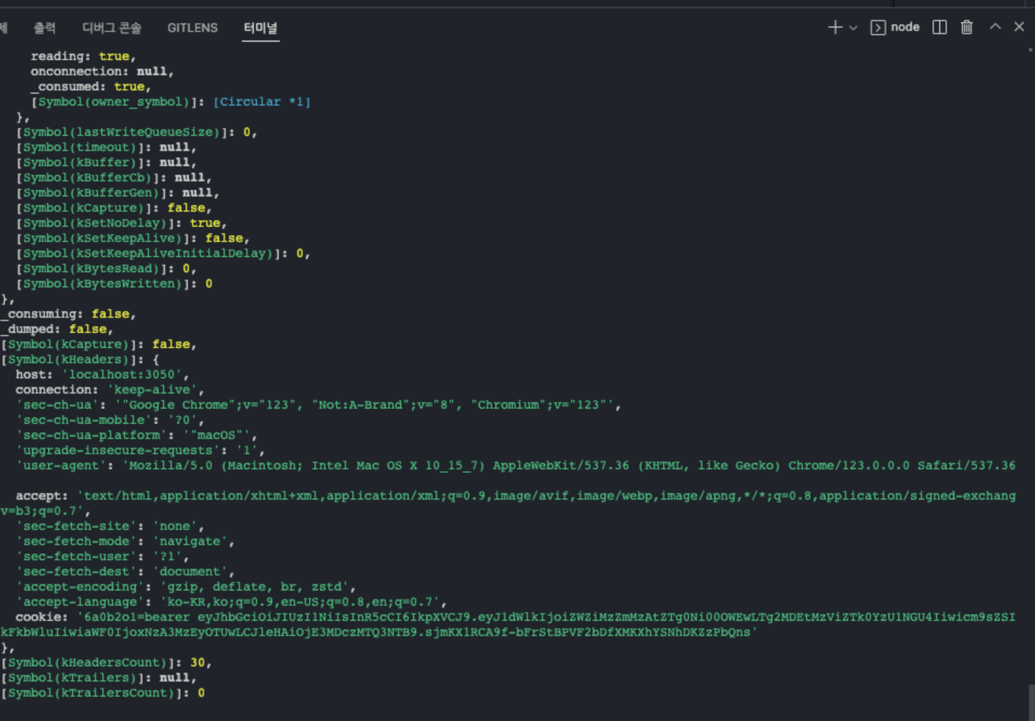This screenshot has height=721, width=1035.
Task: Split the terminal panel
Action: pos(940,27)
